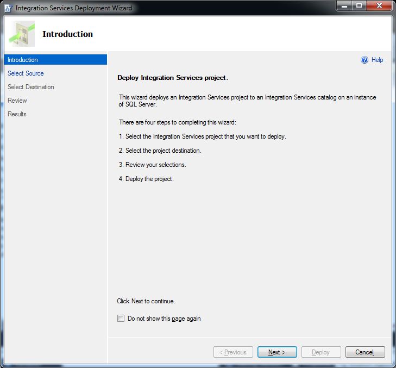Click 'There are four steps' sentence
This screenshot has width=396, height=368.
click(x=178, y=122)
